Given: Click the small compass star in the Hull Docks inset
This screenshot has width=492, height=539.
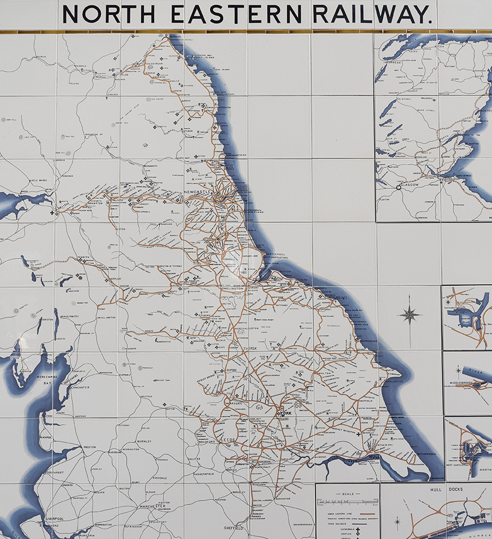Looking at the screenshot, I should [398, 521].
